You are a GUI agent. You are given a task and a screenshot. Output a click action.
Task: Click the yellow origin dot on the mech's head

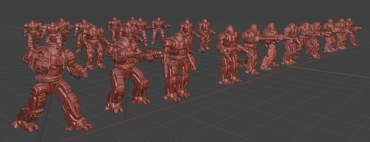(252, 30)
